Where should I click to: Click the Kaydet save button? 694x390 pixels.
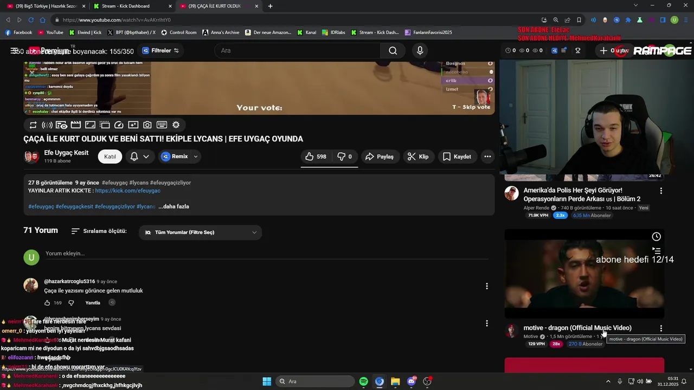457,157
